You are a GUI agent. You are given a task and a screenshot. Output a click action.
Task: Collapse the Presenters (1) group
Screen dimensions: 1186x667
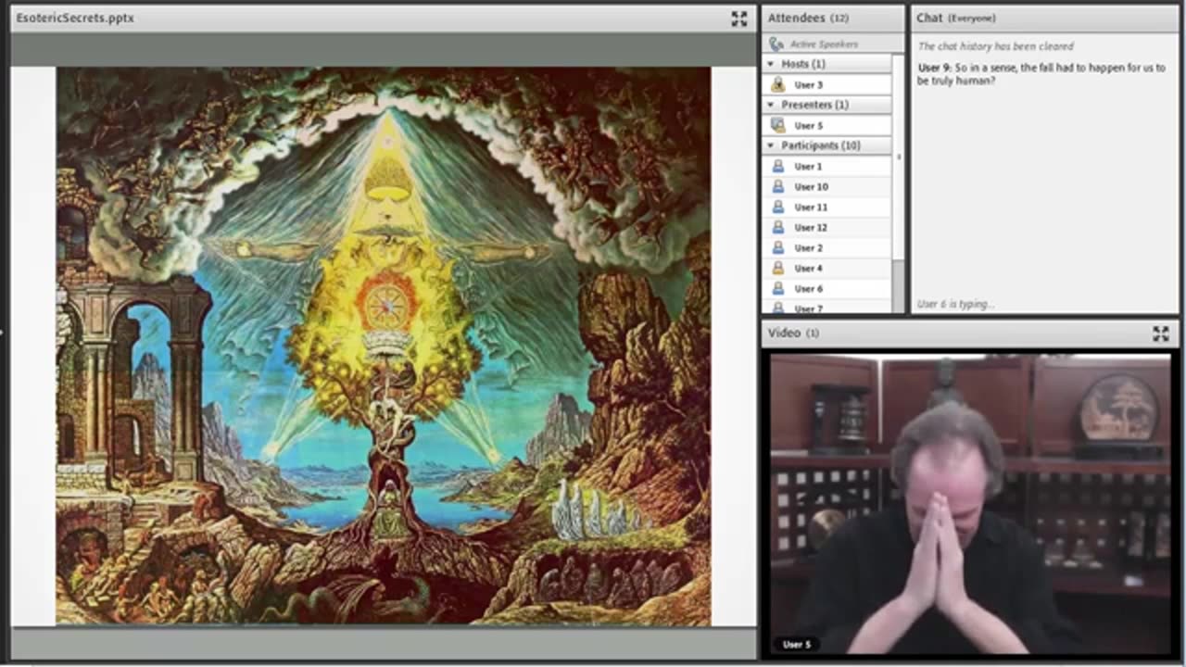point(770,105)
